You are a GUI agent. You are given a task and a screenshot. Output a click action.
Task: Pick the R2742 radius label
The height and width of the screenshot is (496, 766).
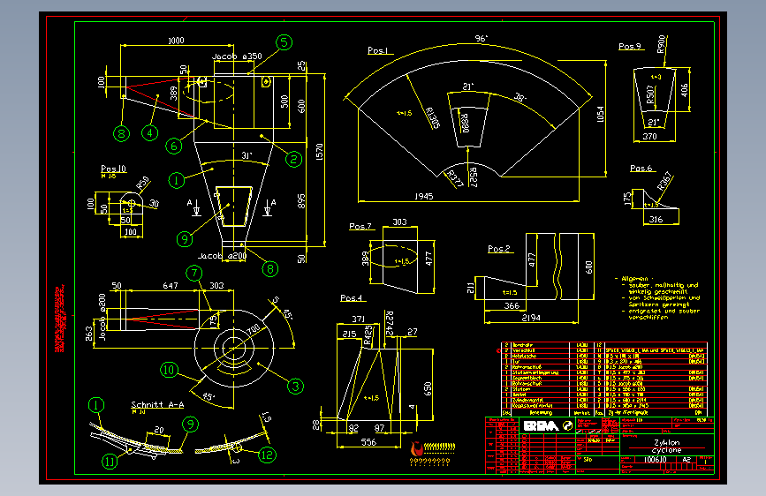tap(390, 323)
